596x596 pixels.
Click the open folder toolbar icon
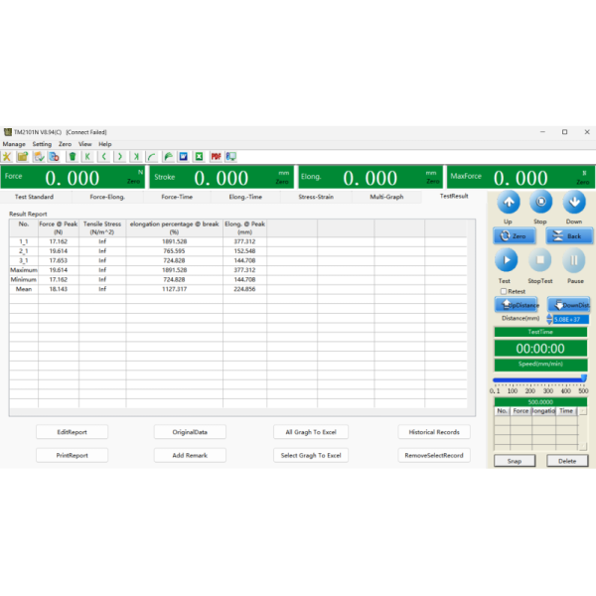pos(23,157)
